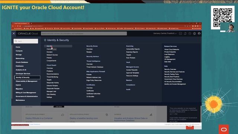The height and width of the screenshot is (134, 238).
Task: Click the browser reload icon
Action: [17, 26]
